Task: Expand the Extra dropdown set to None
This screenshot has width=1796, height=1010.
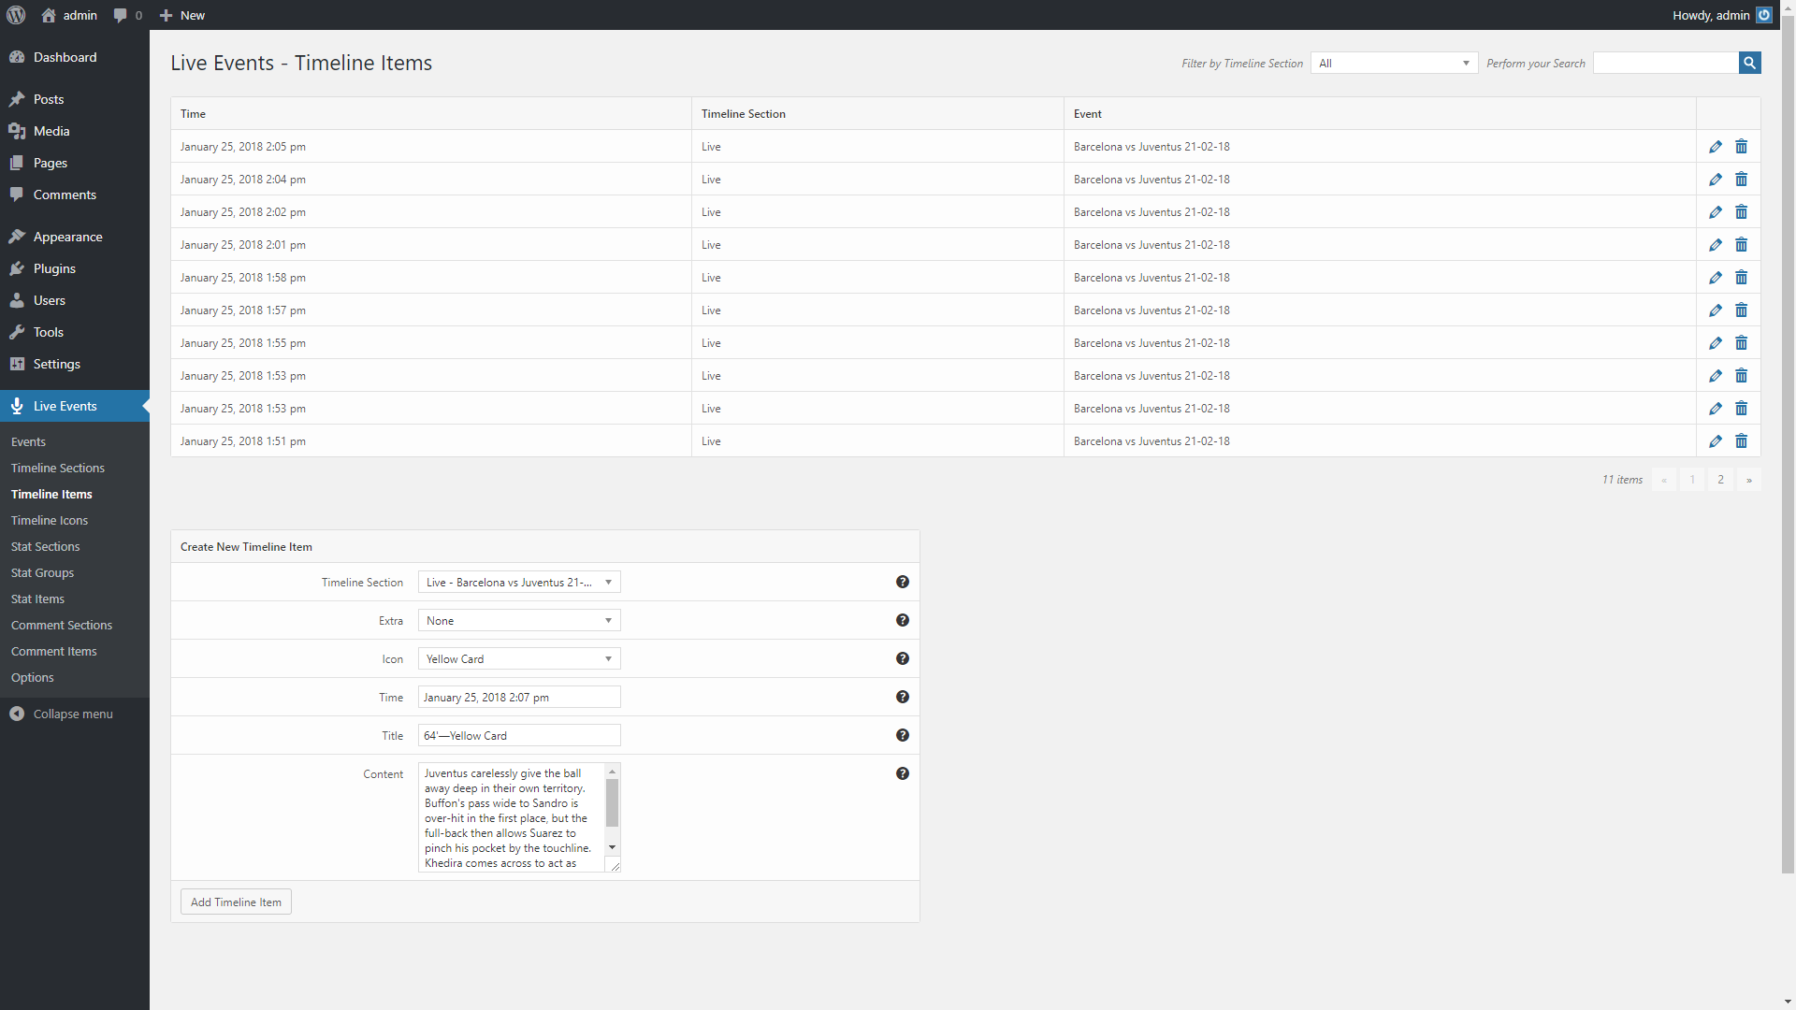Action: pos(518,621)
